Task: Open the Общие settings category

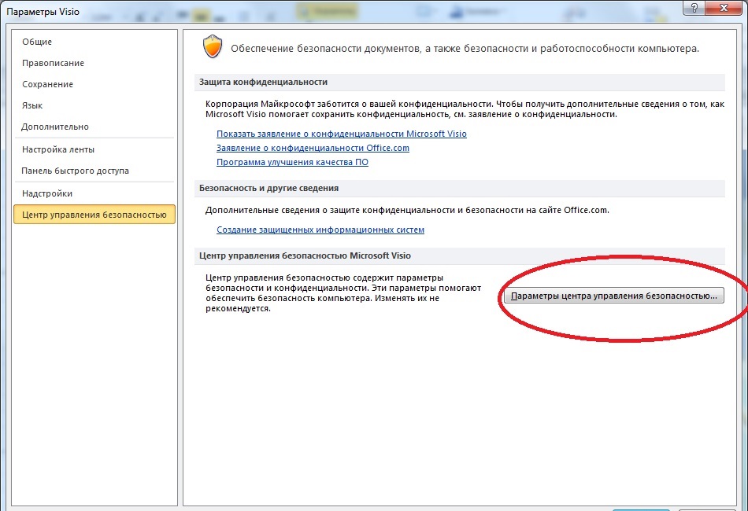Action: [37, 42]
